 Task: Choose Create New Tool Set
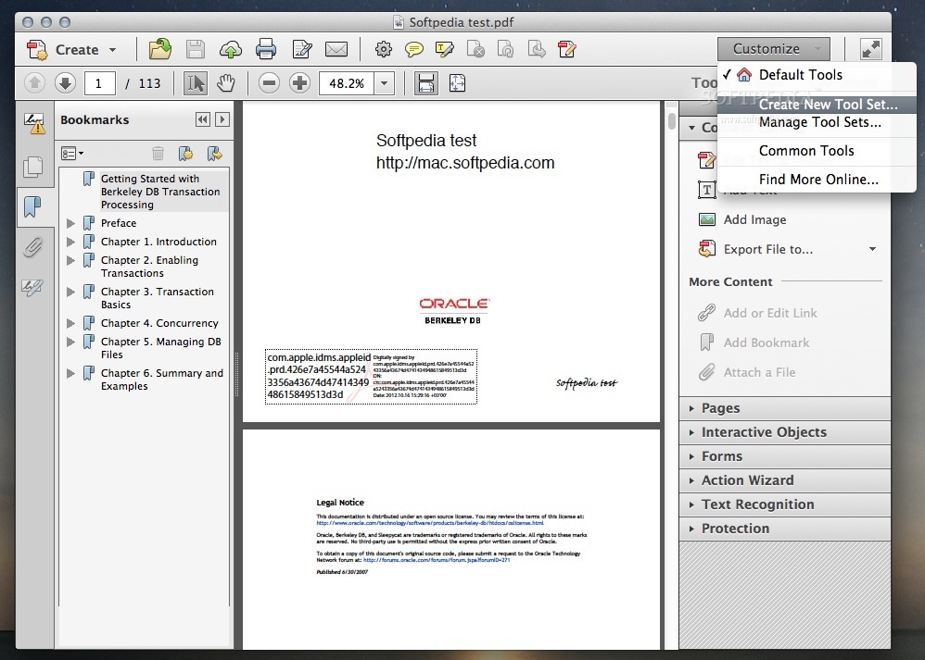(x=817, y=105)
